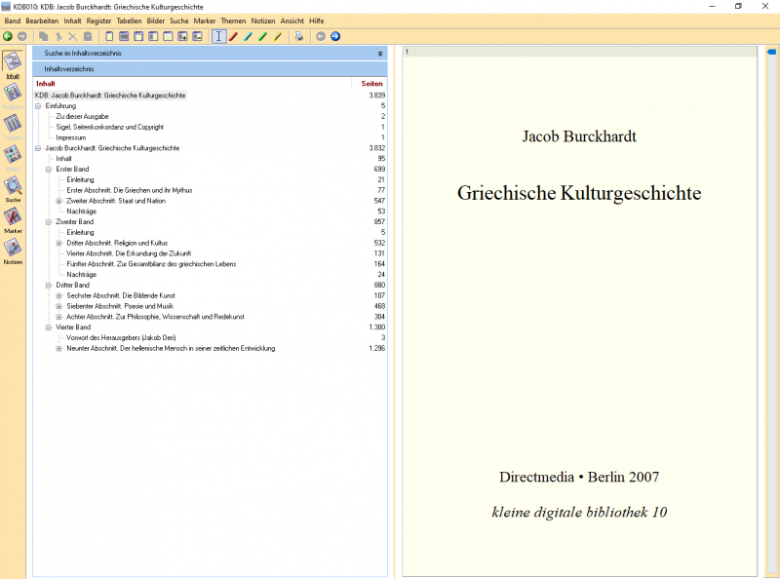The height and width of the screenshot is (579, 780).
Task: Toggle the text cursor selection tool
Action: click(x=219, y=36)
